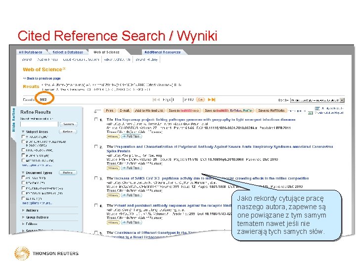Click Save to RefWorks button
Viewport: 356px width, 267px height.
271,111
